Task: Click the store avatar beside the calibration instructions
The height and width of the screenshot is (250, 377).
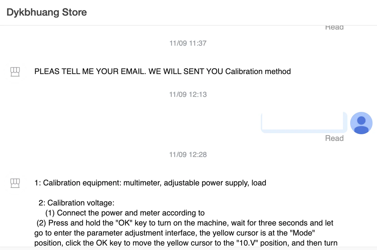Action: [x=15, y=183]
